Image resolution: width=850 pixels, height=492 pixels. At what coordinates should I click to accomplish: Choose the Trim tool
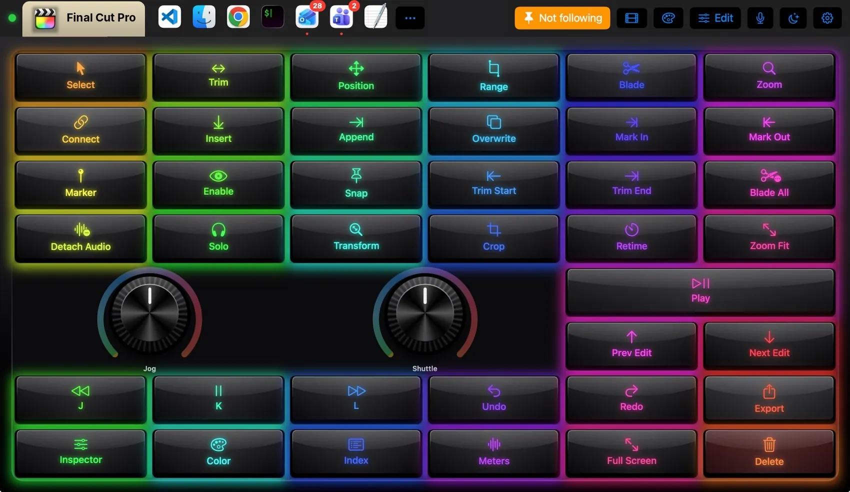(218, 77)
